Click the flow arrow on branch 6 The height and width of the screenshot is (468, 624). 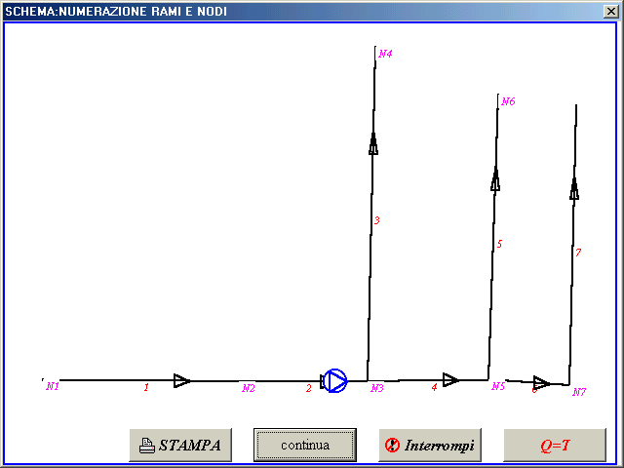pos(542,383)
